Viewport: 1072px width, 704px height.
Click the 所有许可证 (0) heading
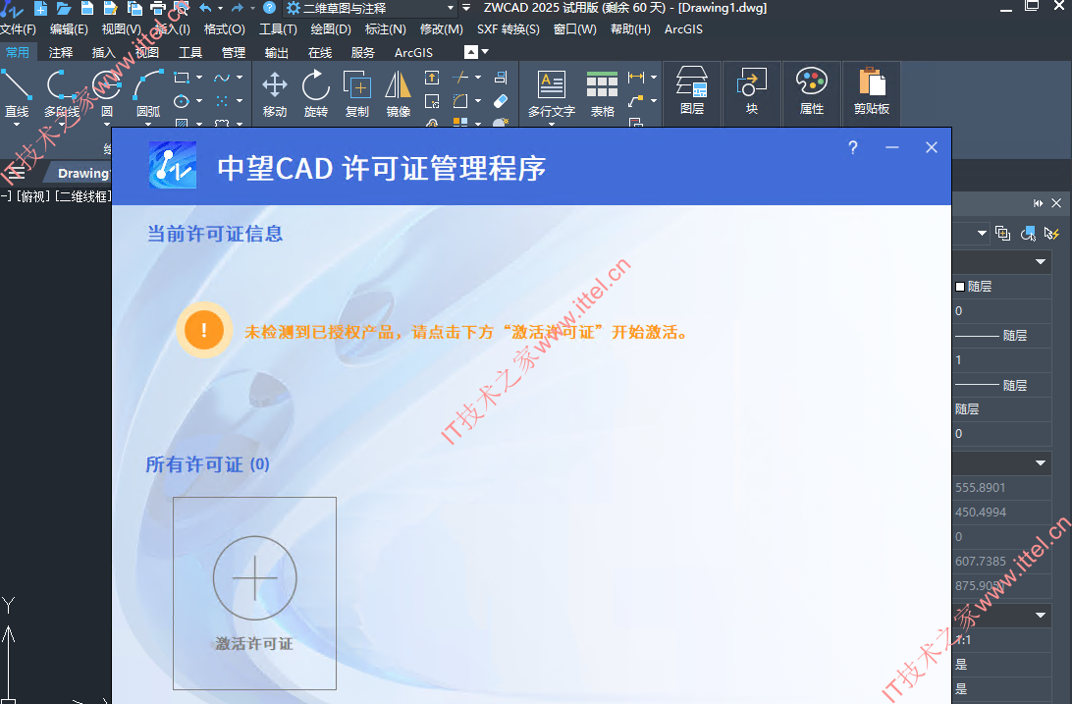point(208,464)
